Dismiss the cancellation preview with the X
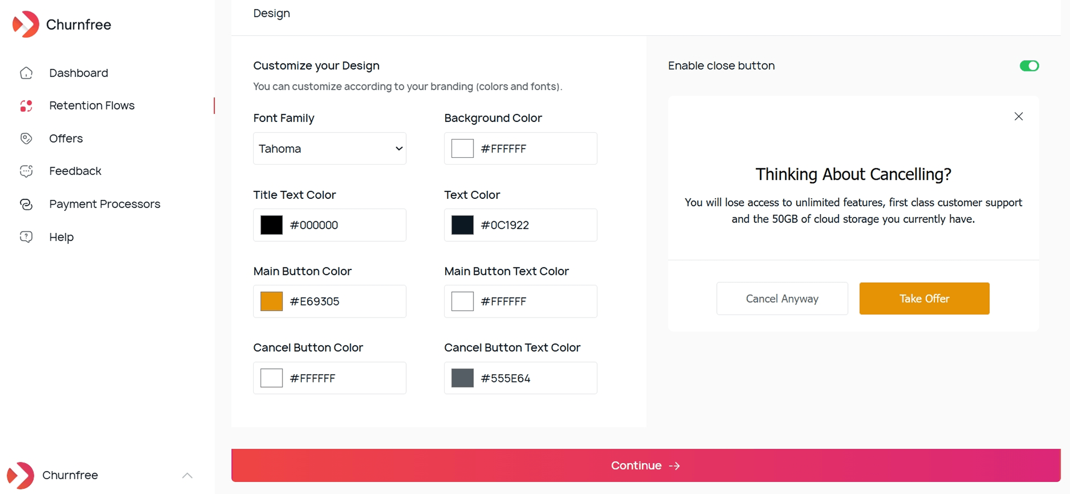Viewport: 1070px width, 494px height. (1019, 117)
